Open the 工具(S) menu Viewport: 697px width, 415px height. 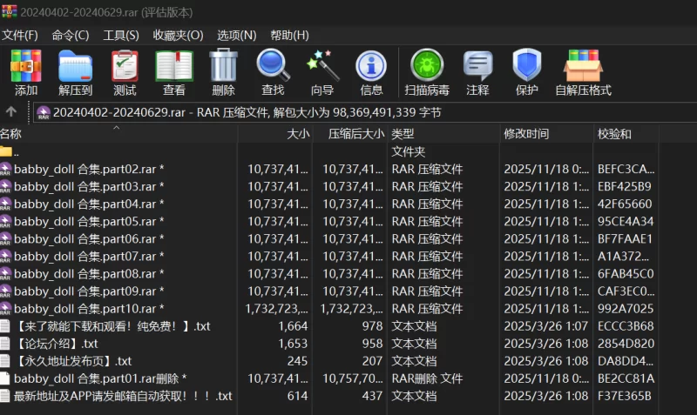point(121,35)
